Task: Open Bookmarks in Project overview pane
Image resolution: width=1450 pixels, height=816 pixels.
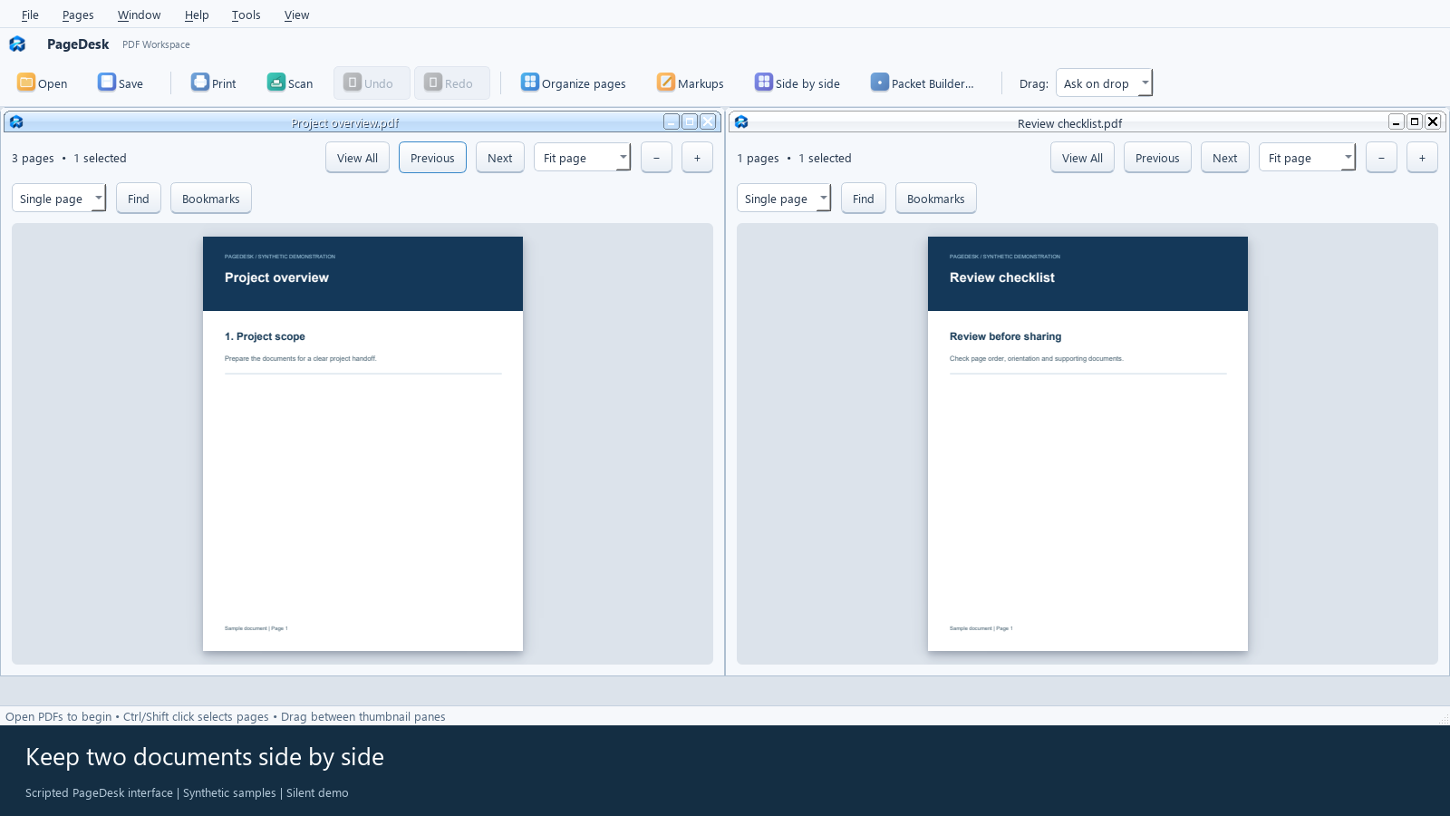Action: [210, 199]
